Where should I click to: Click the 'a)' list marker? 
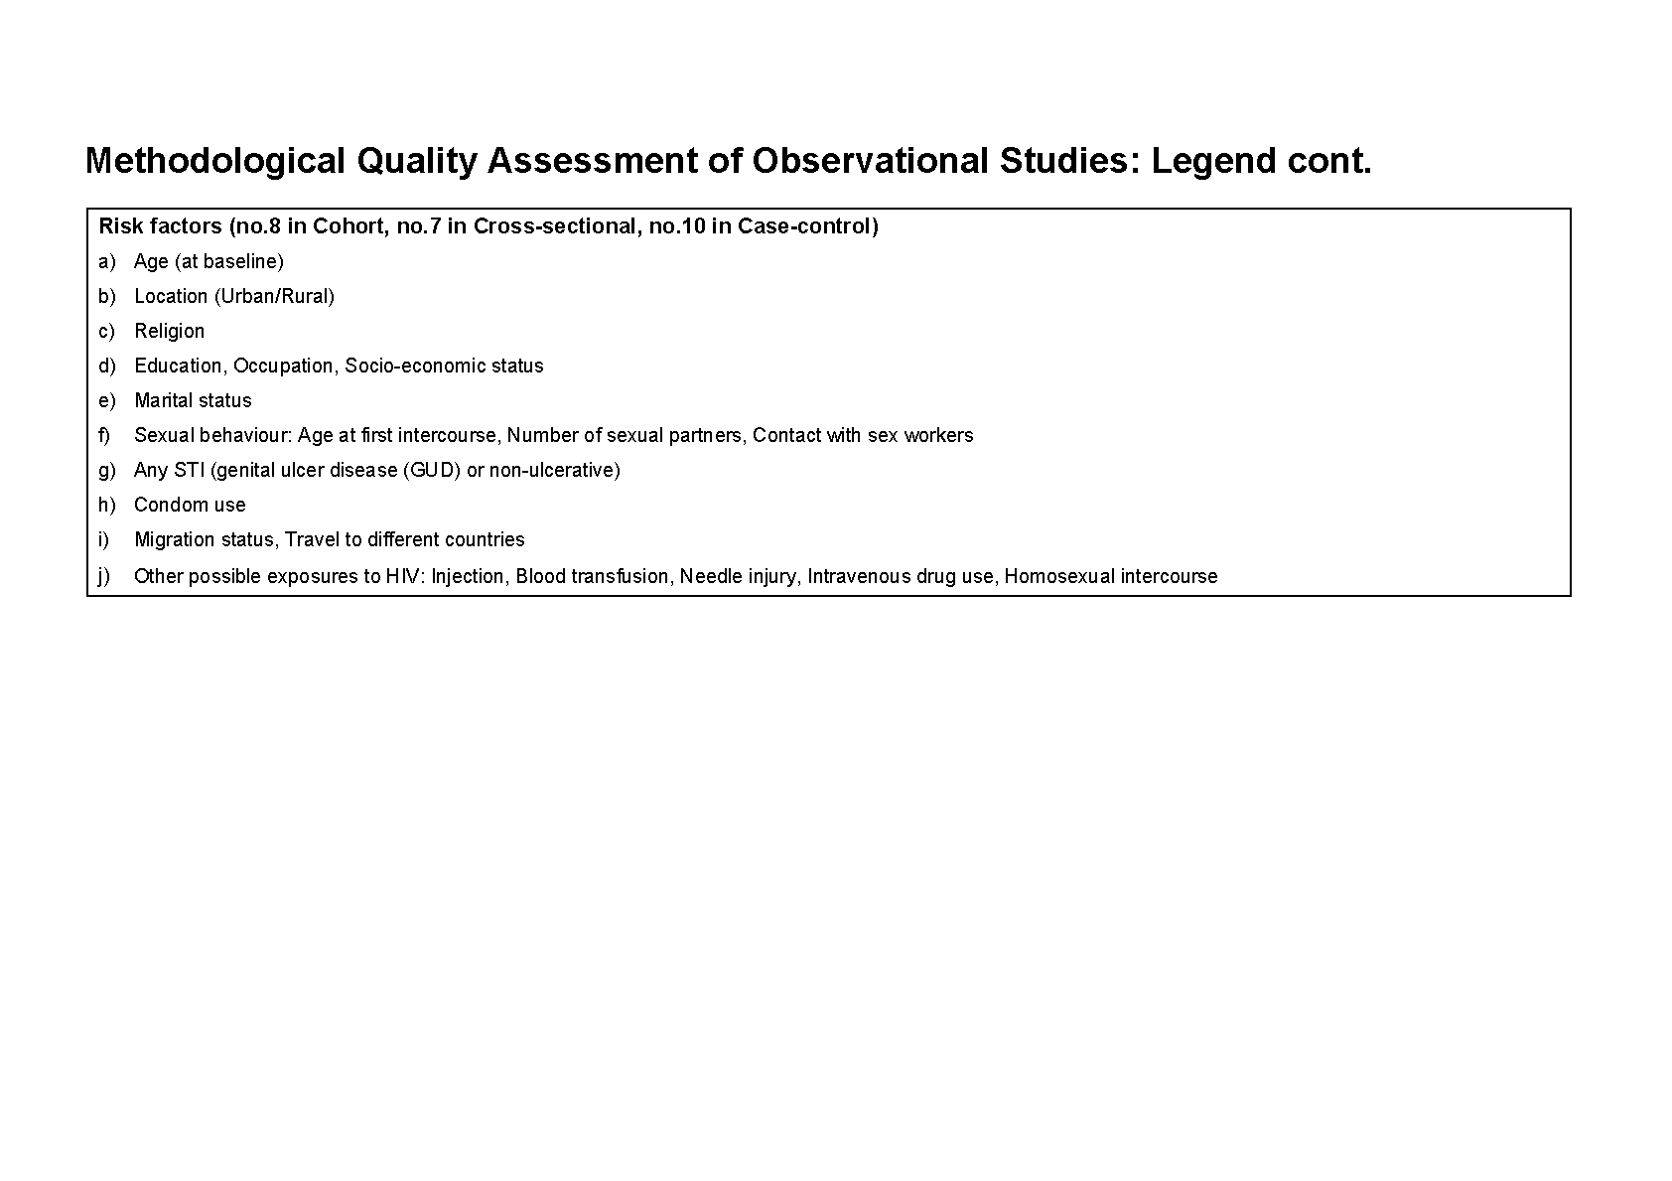[x=106, y=261]
